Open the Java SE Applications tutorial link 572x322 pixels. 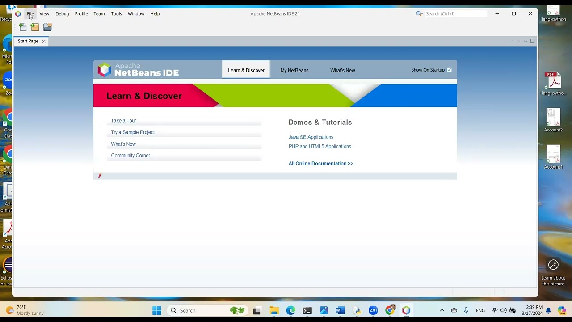311,137
